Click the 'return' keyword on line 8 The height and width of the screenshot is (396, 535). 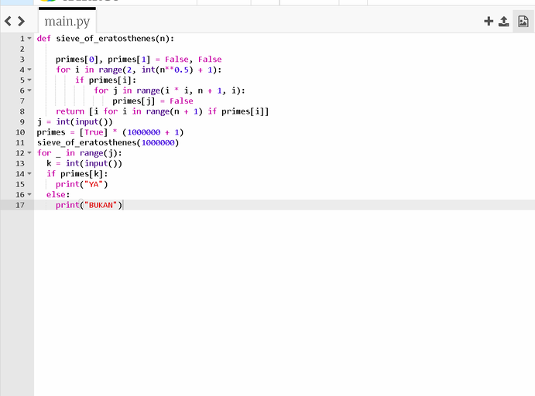click(70, 111)
